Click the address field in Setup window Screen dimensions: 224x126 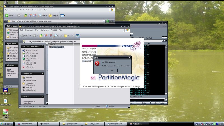tap(57, 21)
